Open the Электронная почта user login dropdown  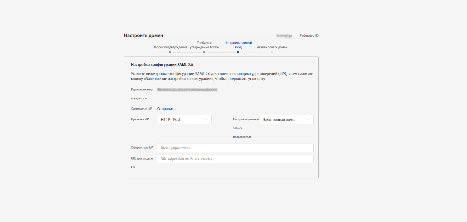(x=286, y=120)
